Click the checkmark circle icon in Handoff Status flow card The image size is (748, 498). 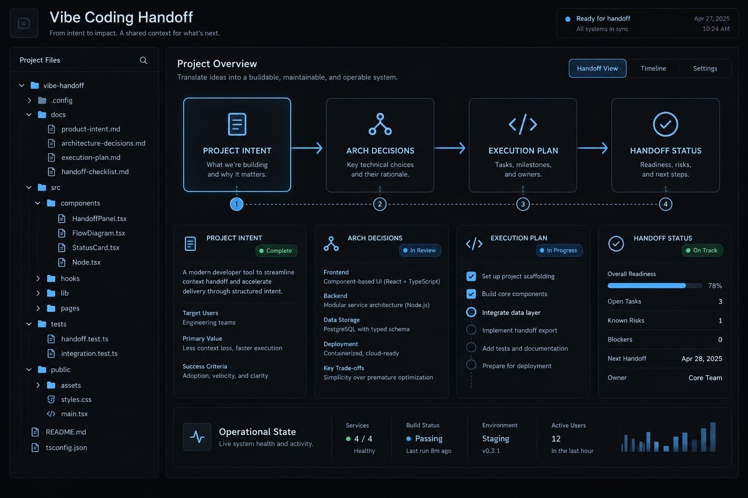(666, 124)
